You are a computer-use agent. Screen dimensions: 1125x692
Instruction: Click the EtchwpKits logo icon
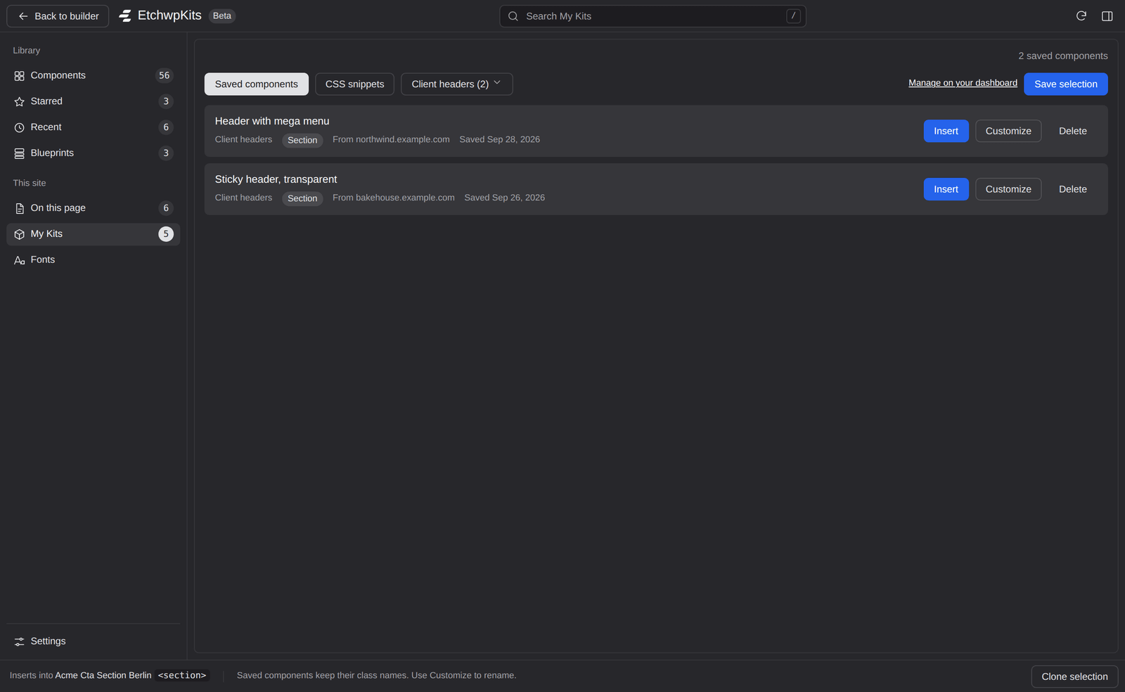point(125,15)
